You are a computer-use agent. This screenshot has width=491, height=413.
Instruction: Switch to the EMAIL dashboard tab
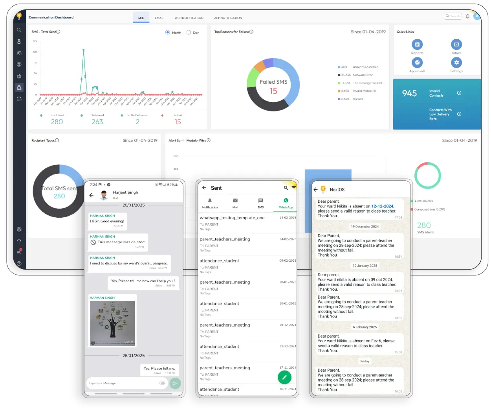pyautogui.click(x=159, y=18)
